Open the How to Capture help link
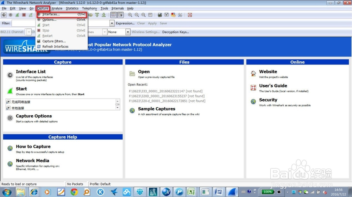The height and width of the screenshot is (197, 352). pos(33,147)
